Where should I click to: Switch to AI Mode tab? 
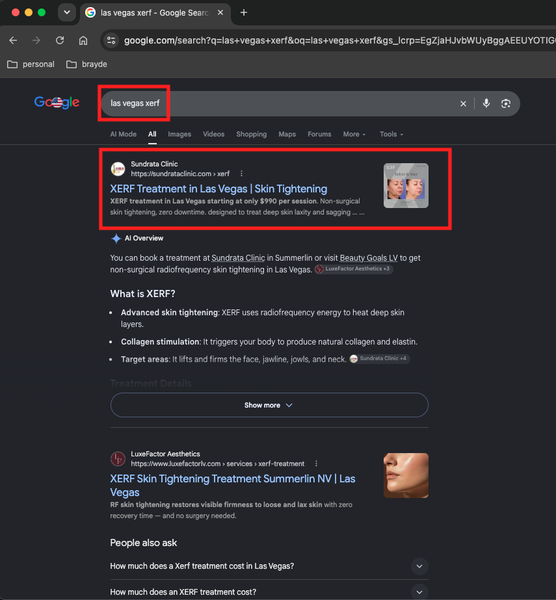coord(124,135)
